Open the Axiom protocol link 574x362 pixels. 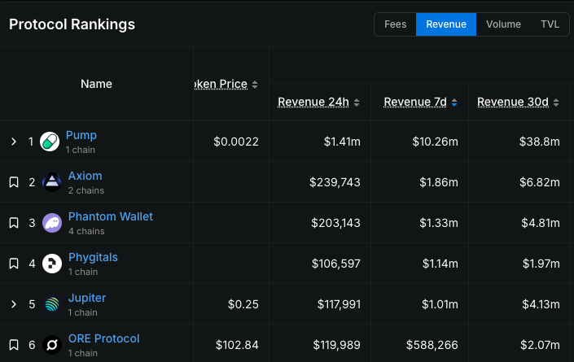click(x=85, y=176)
